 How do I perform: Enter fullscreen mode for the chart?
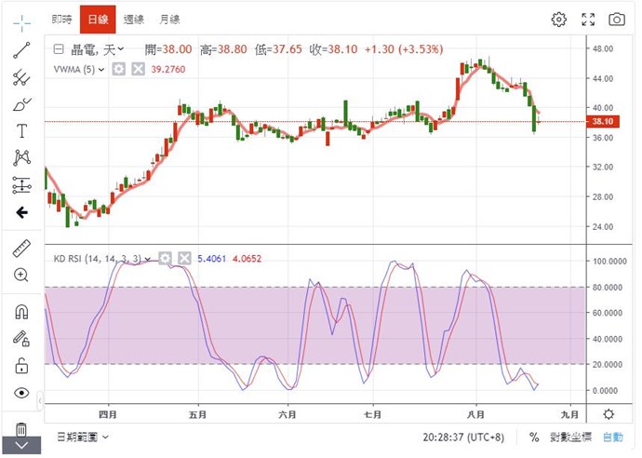pos(587,19)
